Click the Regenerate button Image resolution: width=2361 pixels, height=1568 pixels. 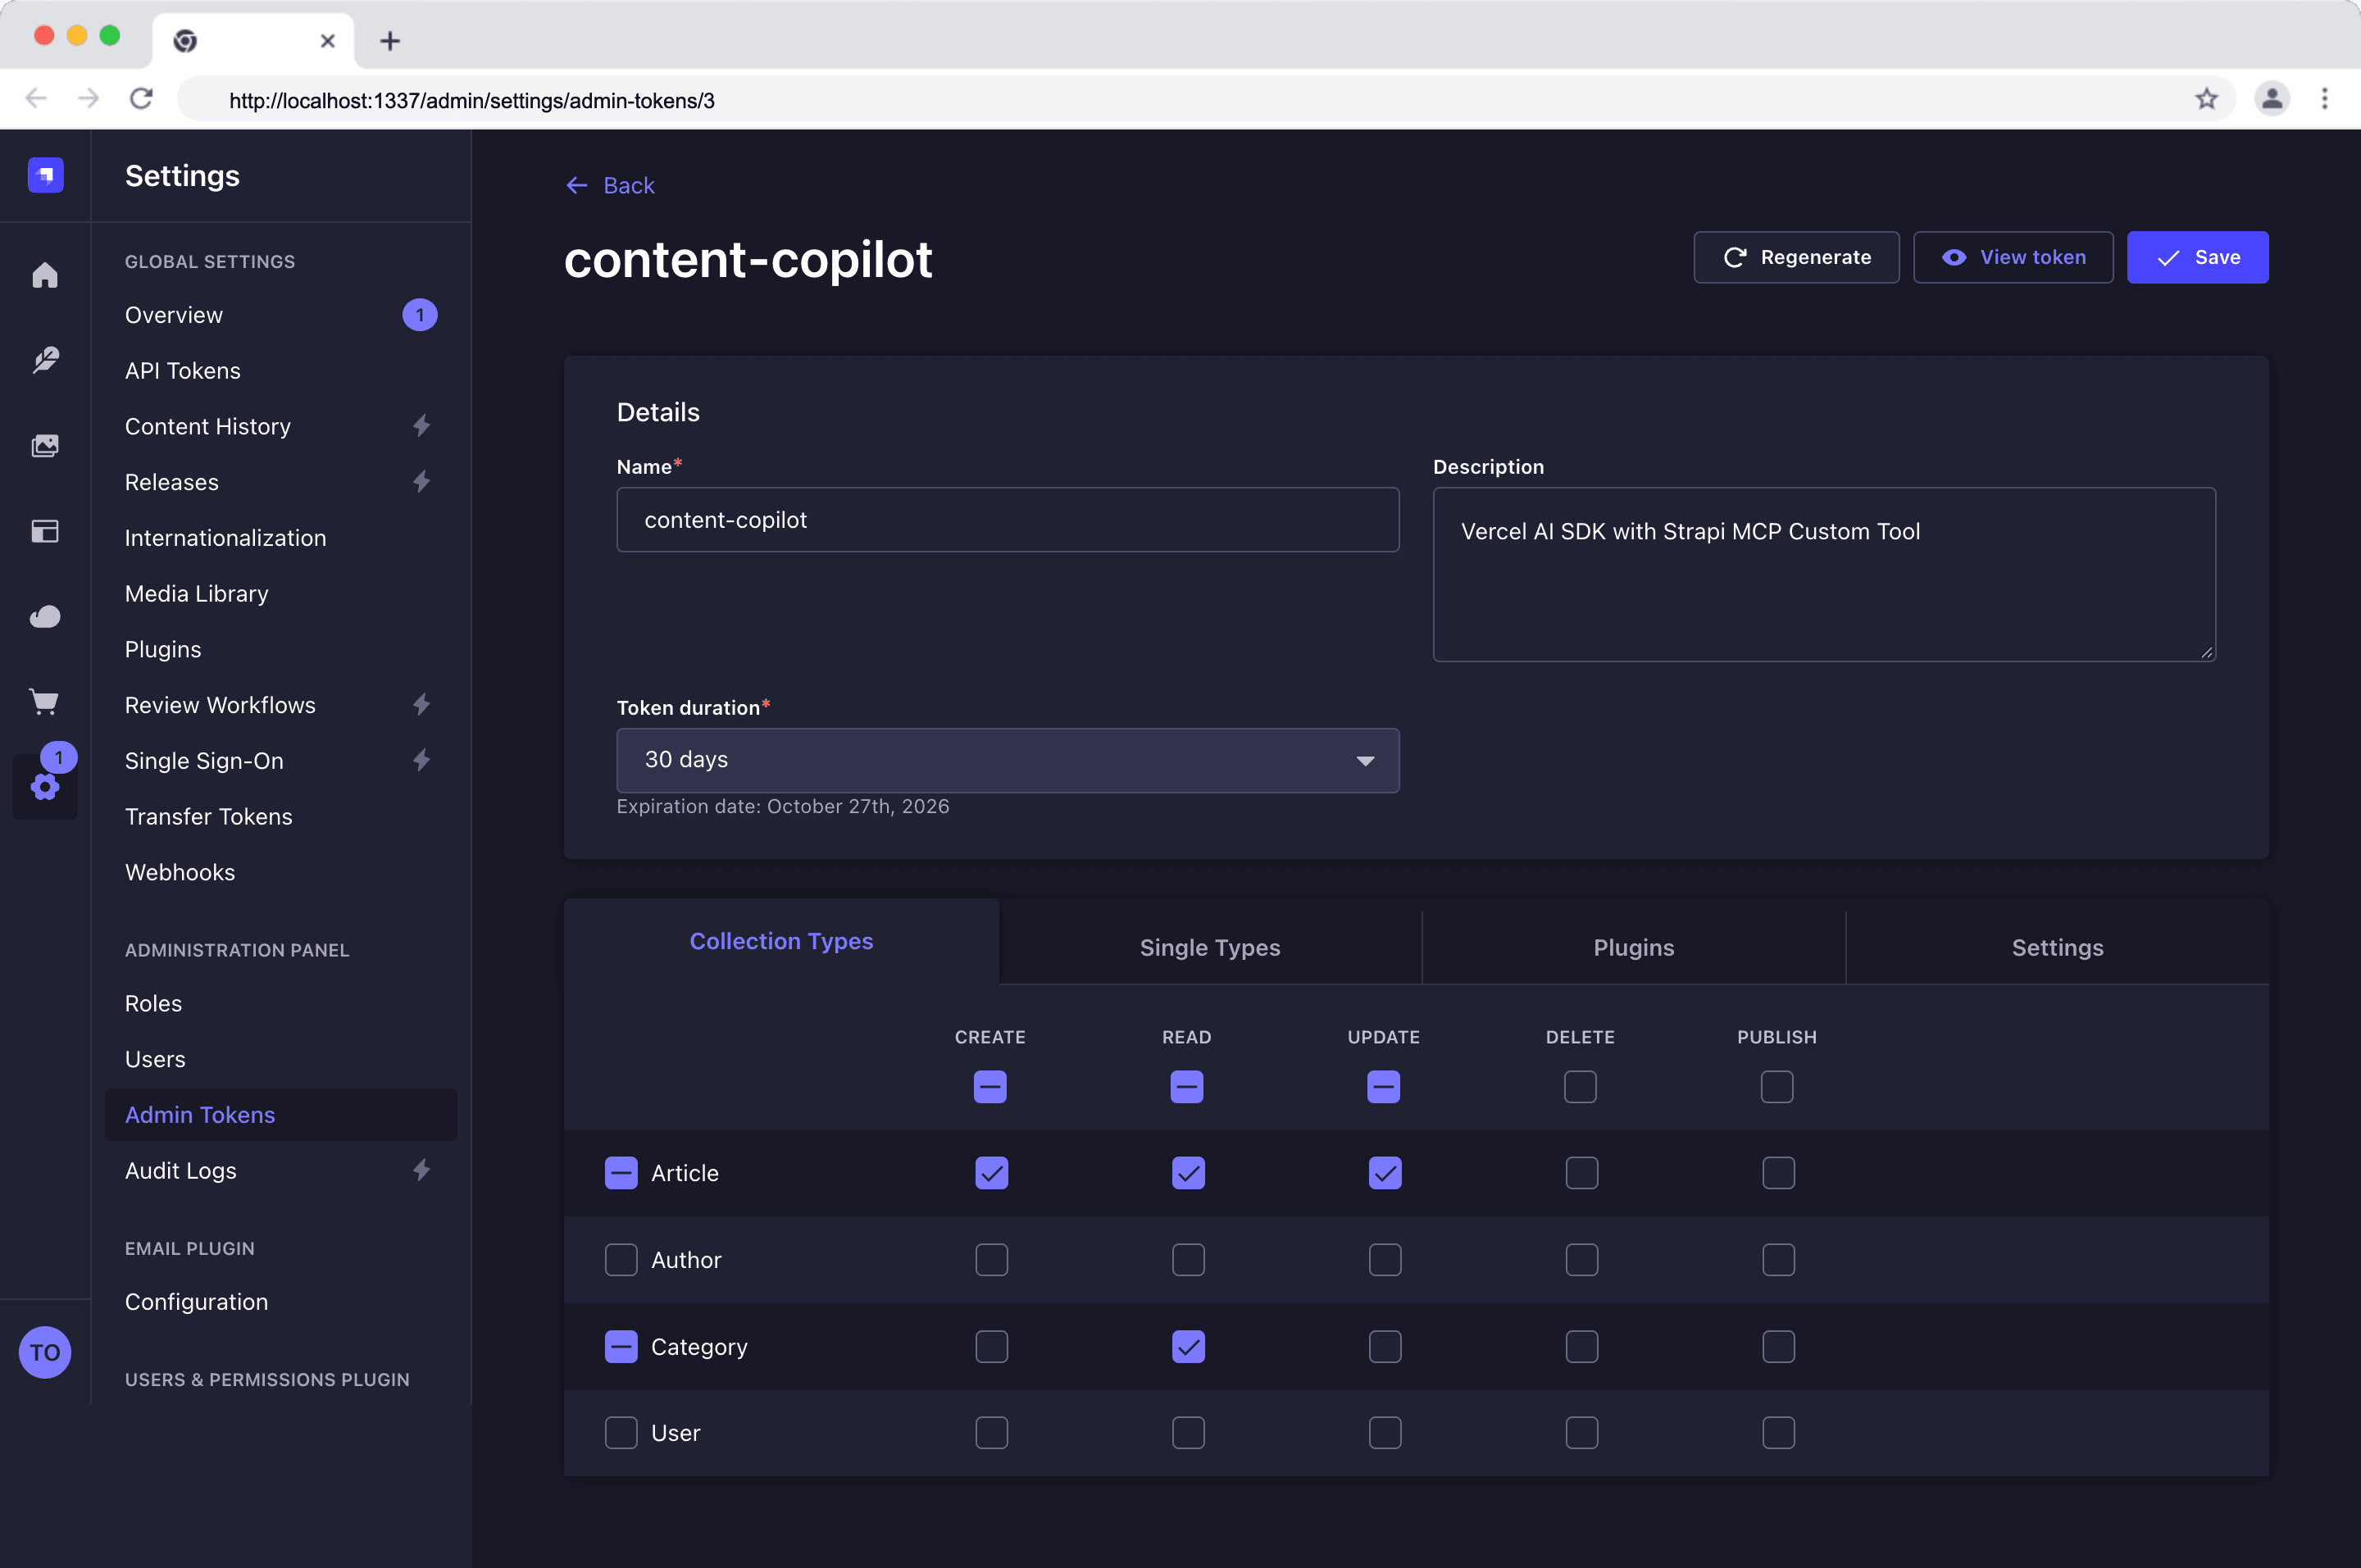[x=1796, y=257]
